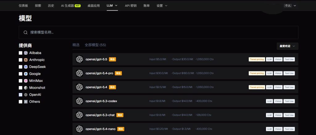The width and height of the screenshot is (316, 135).
Task: Click LLM tag on gpt-5.4-nano row
Action: pyautogui.click(x=269, y=129)
